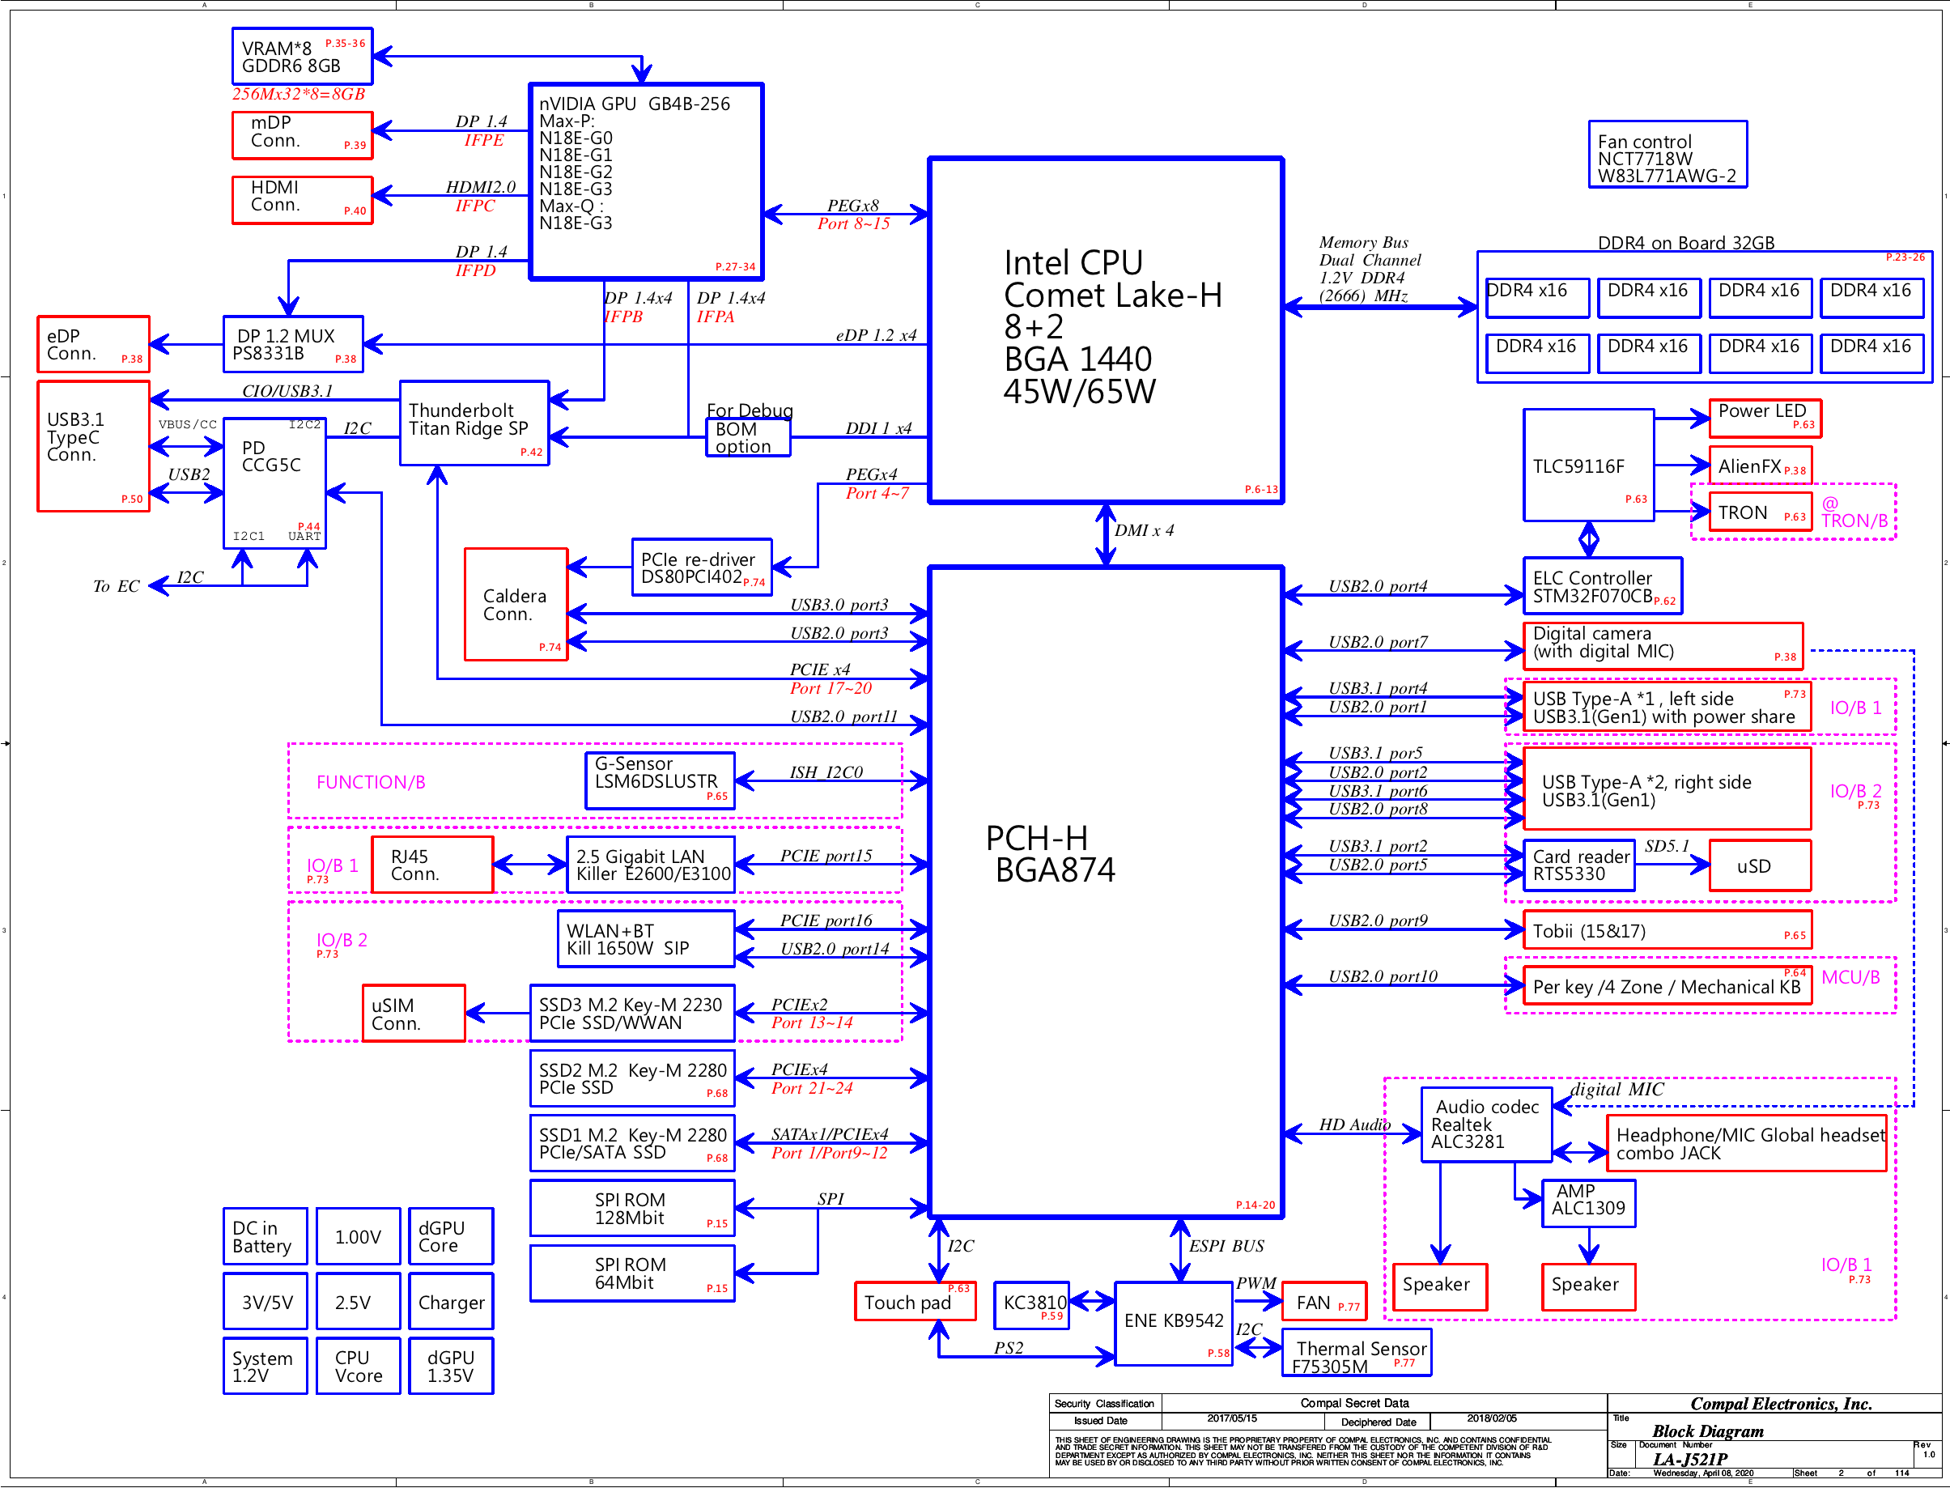
Task: Click the Intel CPU Comet Lake-H block
Action: (1105, 329)
